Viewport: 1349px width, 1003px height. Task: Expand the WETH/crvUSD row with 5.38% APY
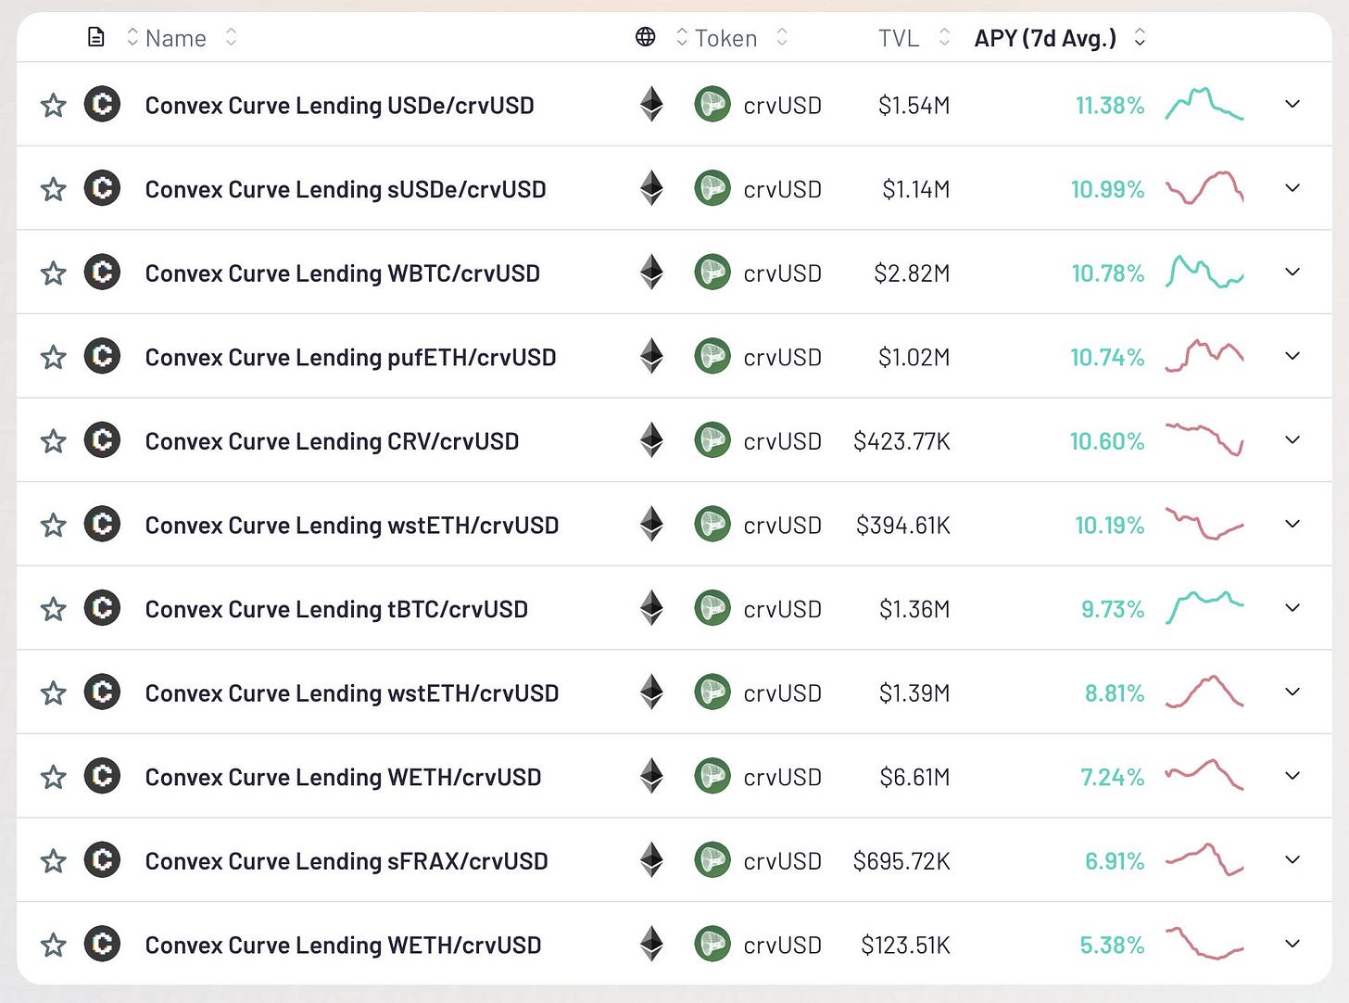1292,944
